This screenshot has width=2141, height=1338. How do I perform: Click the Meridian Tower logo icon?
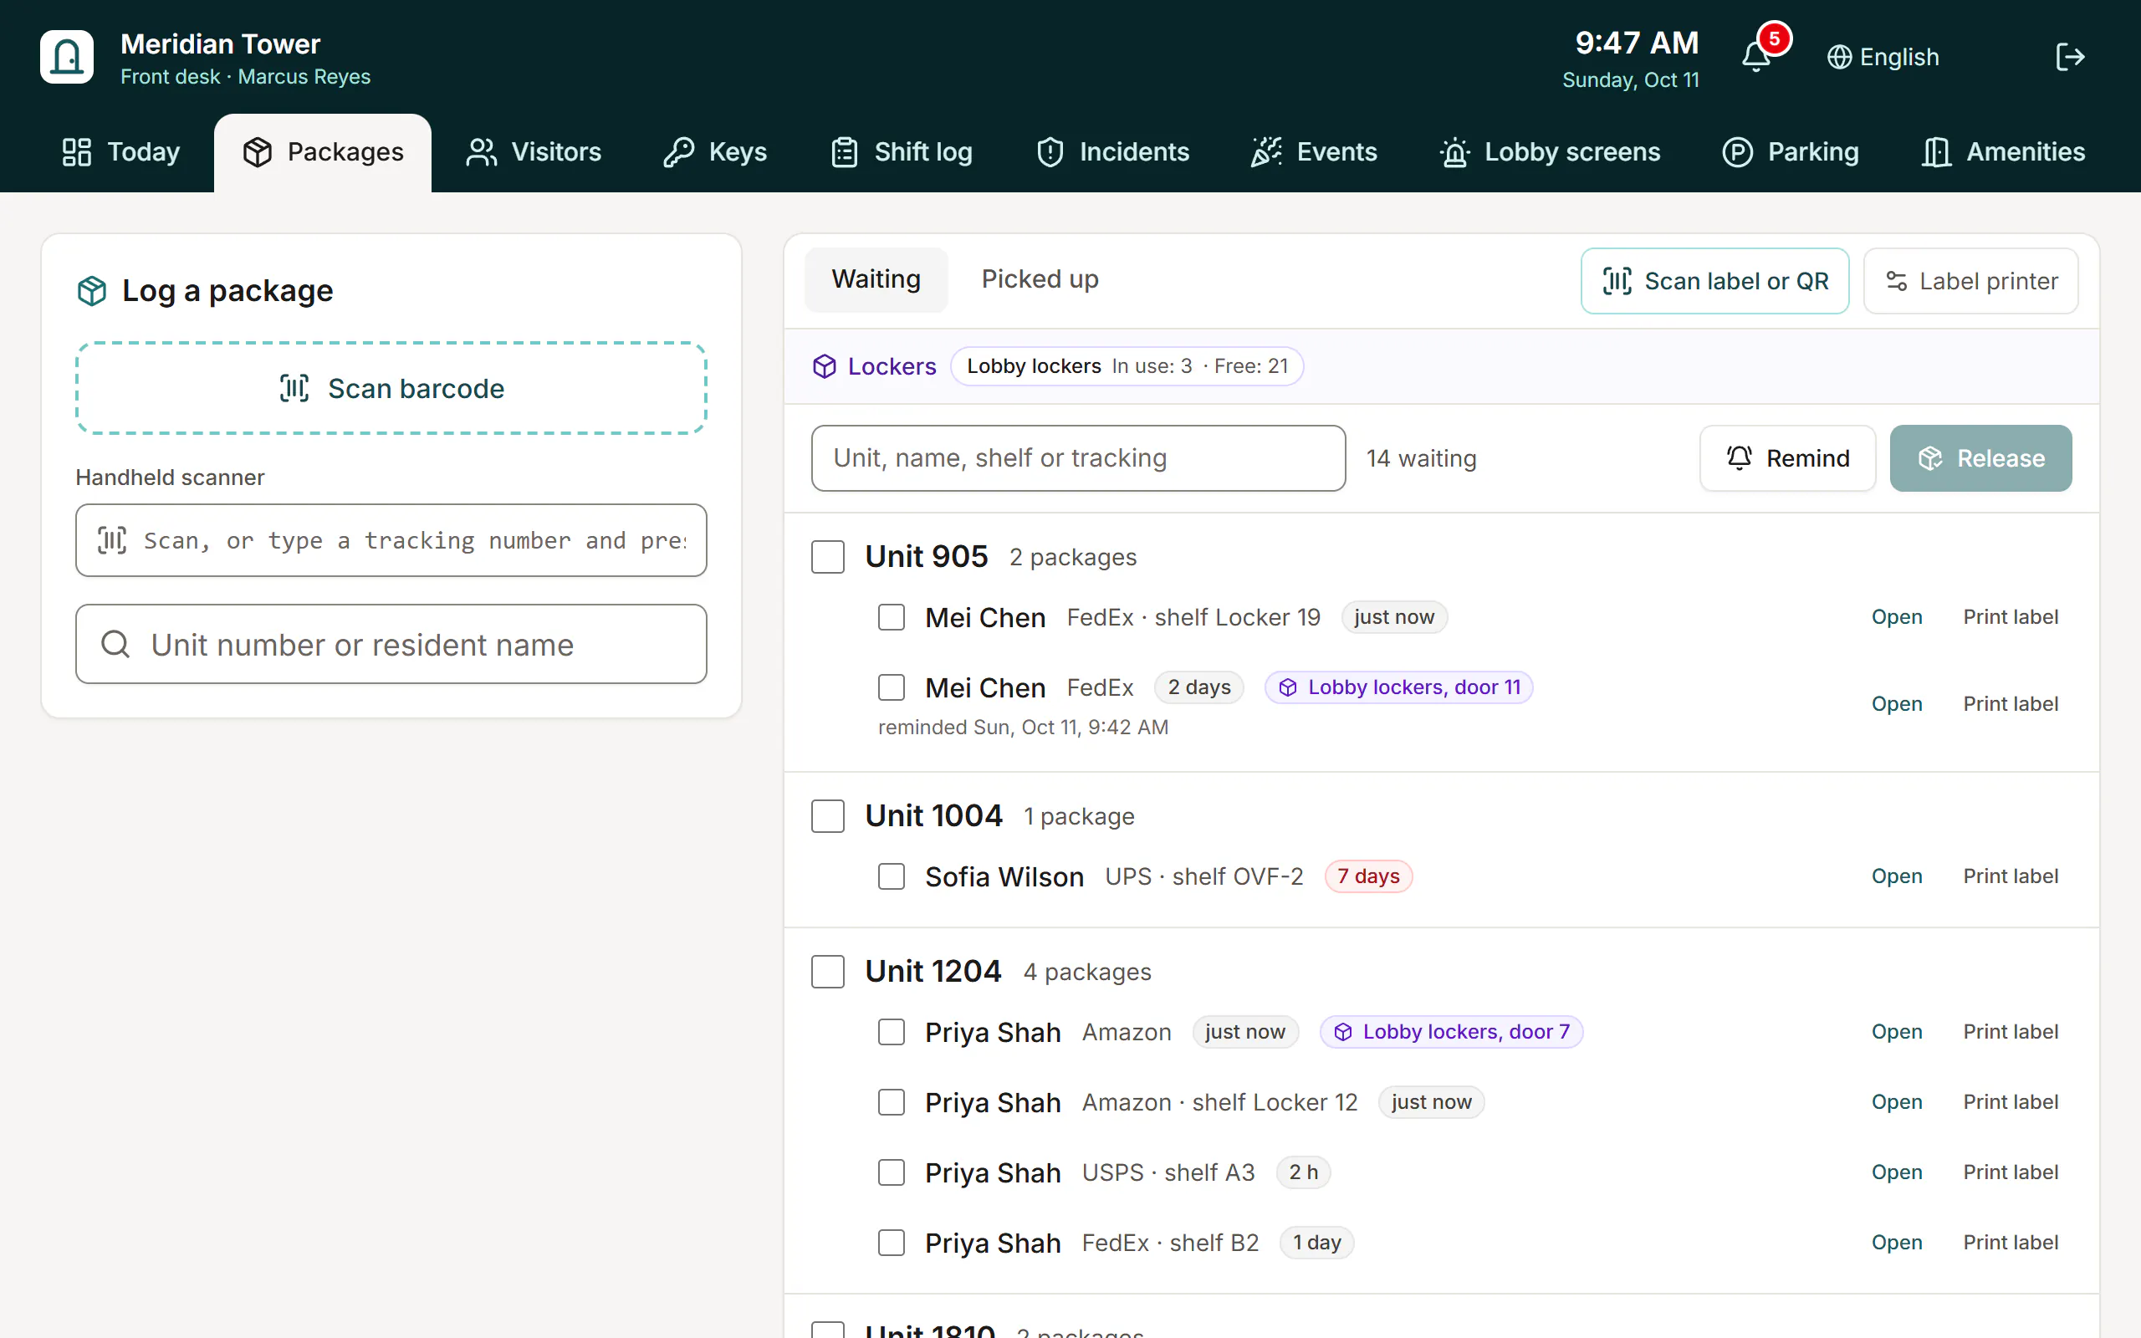[x=66, y=57]
